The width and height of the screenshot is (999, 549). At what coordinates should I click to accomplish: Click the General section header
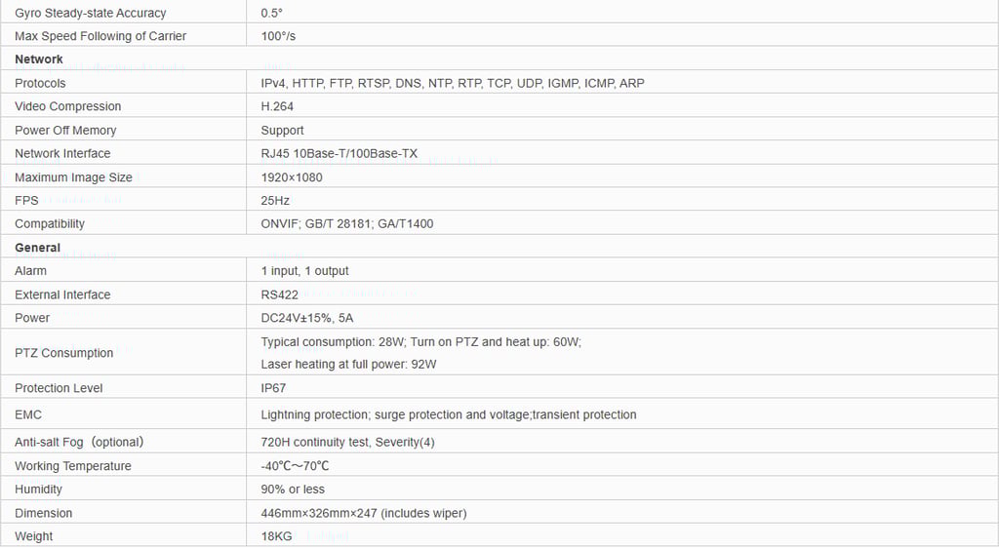38,248
